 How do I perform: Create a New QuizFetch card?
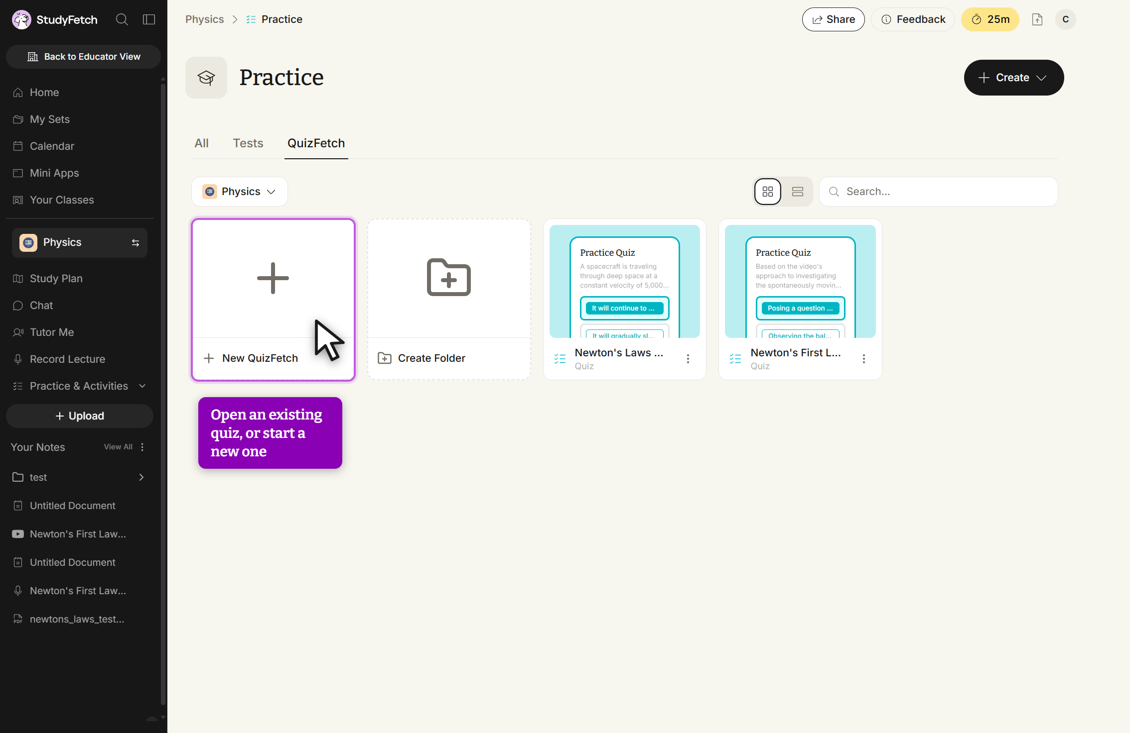click(273, 300)
